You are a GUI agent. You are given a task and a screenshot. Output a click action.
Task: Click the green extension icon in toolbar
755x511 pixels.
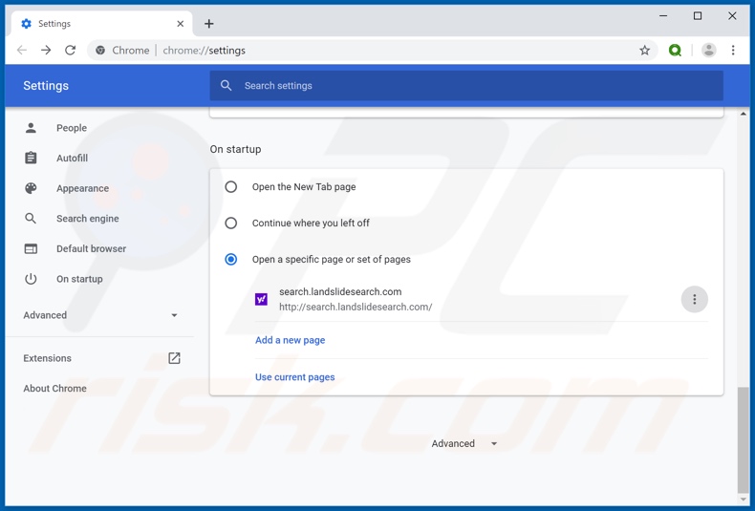tap(676, 51)
